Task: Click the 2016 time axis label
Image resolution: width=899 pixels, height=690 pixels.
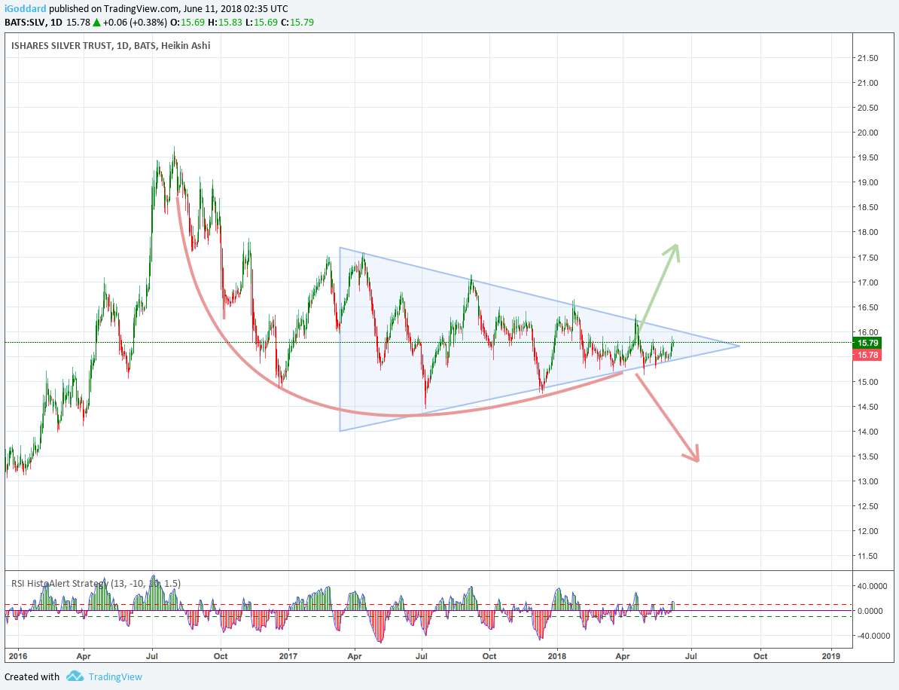Action: 17,655
